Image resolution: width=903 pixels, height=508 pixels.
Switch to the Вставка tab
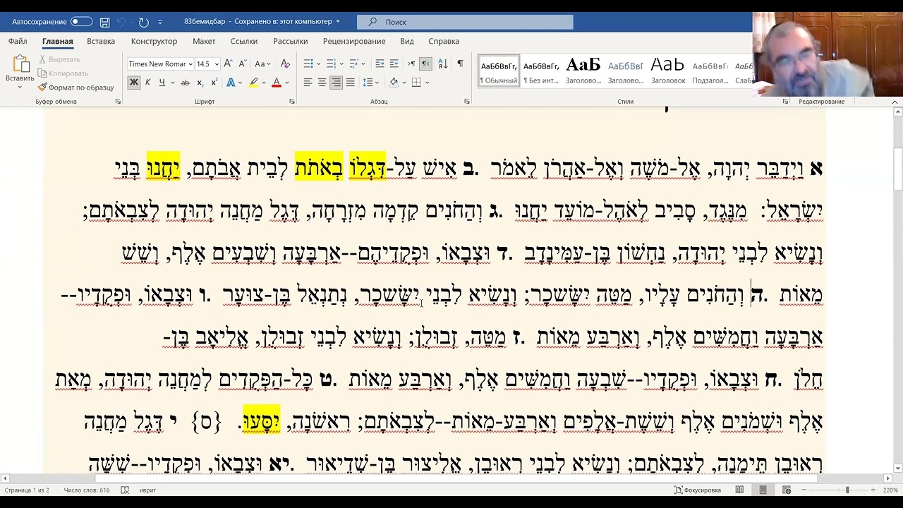click(x=101, y=42)
